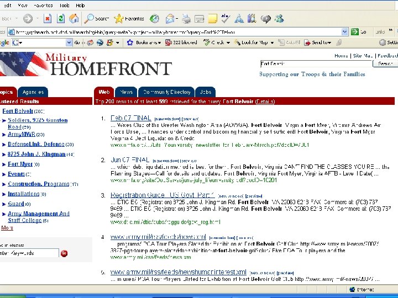Open browser History globe icon
Screen dimensions: 398x298
click(x=154, y=19)
